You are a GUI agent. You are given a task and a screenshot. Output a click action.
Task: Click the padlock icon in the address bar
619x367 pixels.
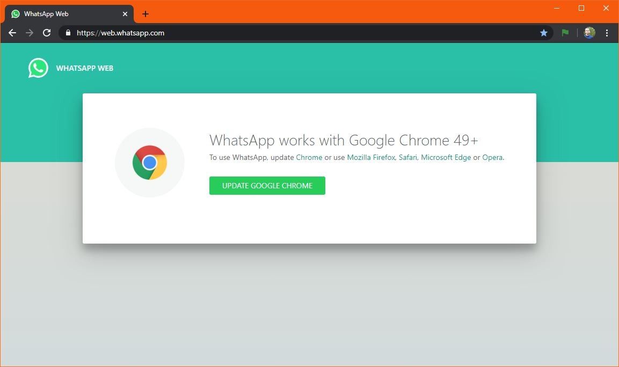(x=68, y=33)
